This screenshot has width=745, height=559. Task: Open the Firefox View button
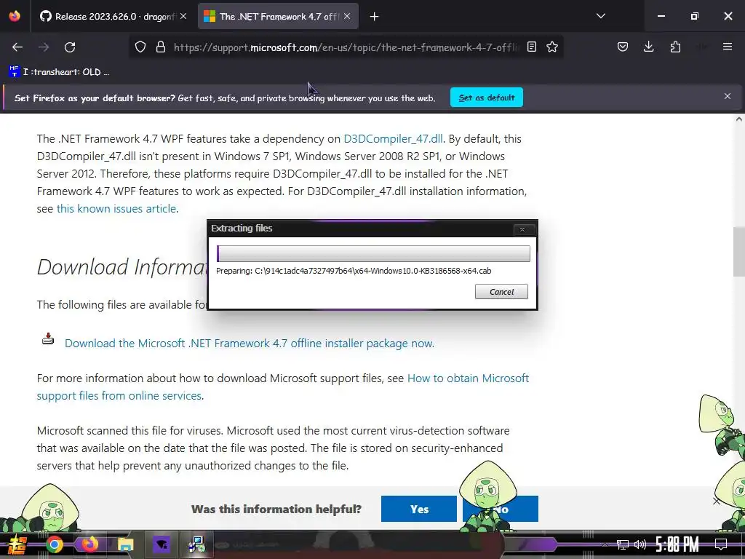[x=15, y=16]
